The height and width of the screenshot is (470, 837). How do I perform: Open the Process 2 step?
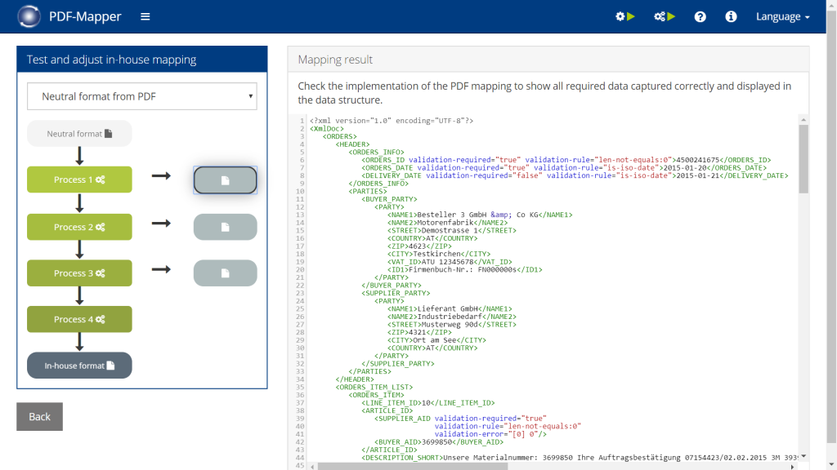(x=79, y=227)
